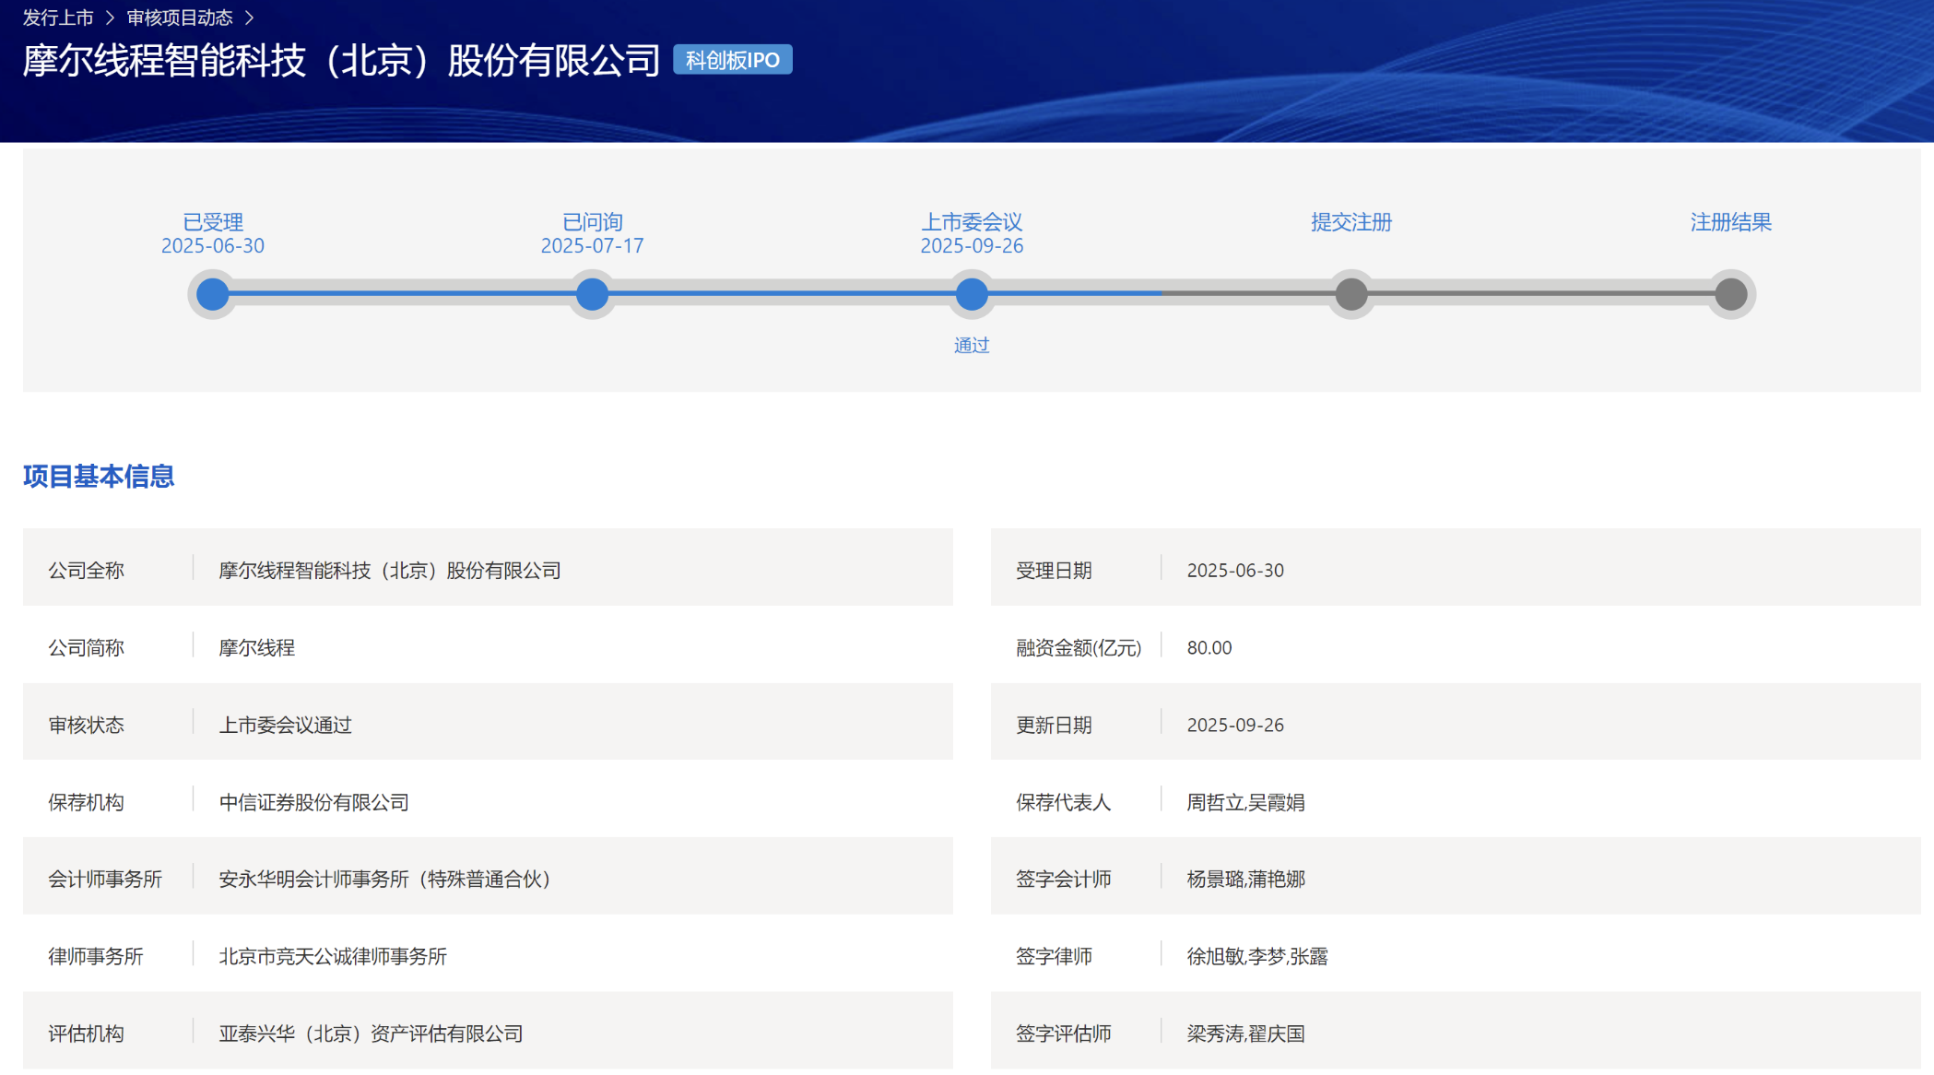
Task: Click the 注册结果 stage label
Action: pyautogui.click(x=1730, y=222)
